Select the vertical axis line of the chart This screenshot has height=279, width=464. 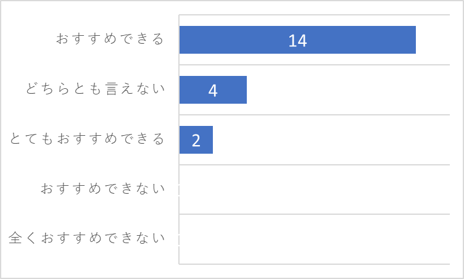179,139
